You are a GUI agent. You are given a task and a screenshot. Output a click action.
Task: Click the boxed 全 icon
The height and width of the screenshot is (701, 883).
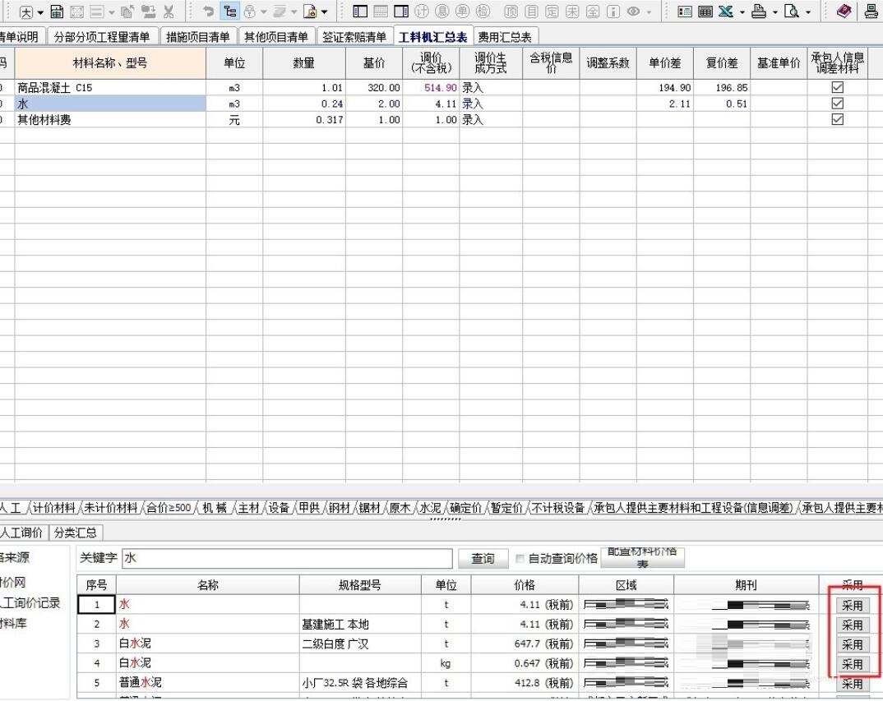click(593, 12)
